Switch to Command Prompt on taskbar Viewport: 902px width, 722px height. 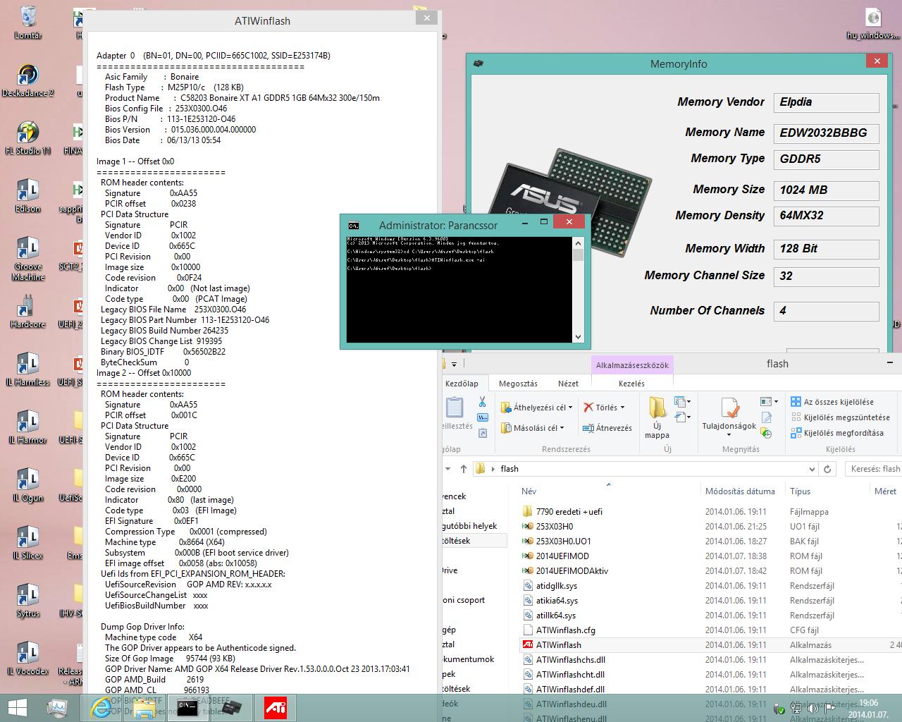(187, 707)
